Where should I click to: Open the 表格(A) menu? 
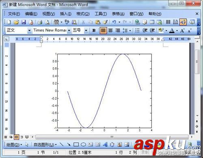click(118, 14)
